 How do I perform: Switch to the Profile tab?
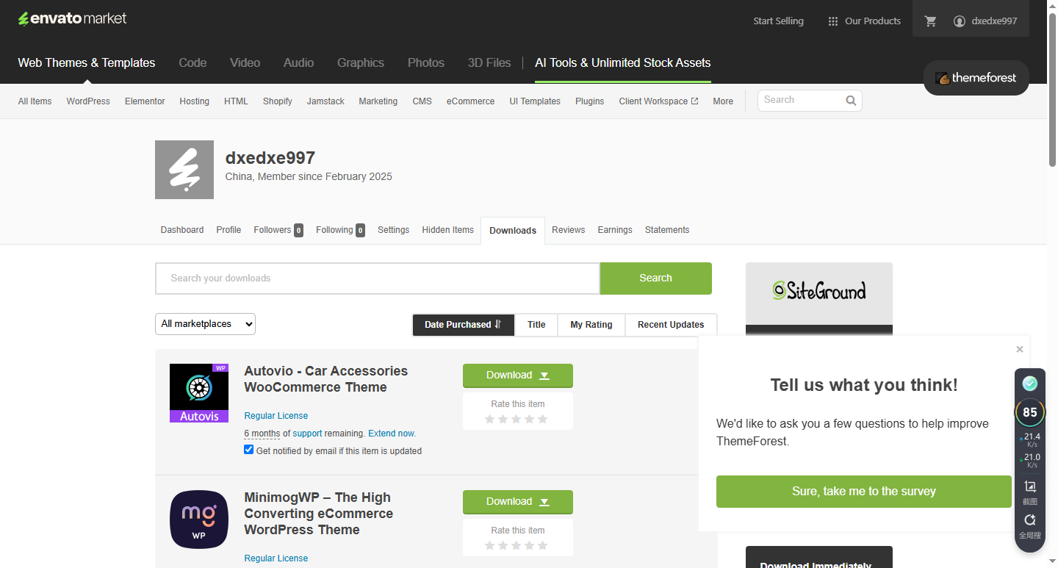[228, 230]
